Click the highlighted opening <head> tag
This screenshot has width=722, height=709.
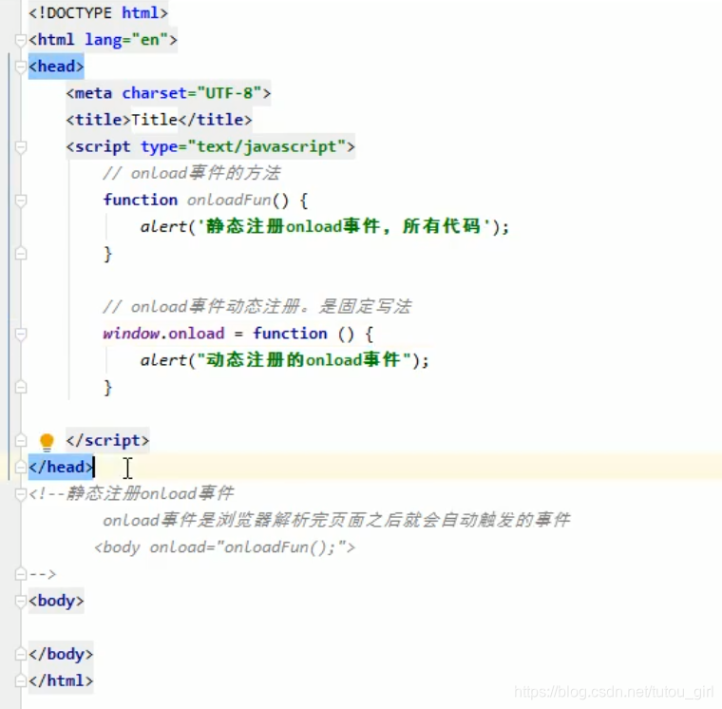coord(56,67)
